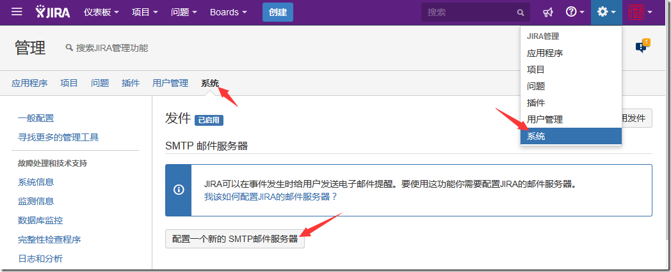Click the blue 创建 button
The image size is (671, 272).
coord(278,12)
